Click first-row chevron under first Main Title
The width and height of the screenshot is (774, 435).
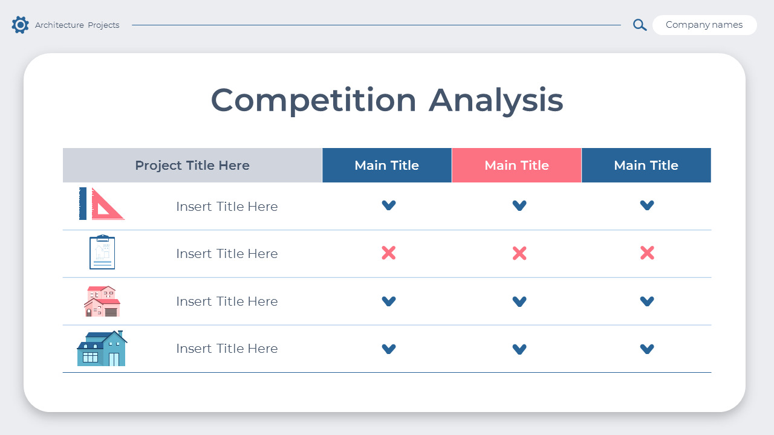[x=389, y=205]
